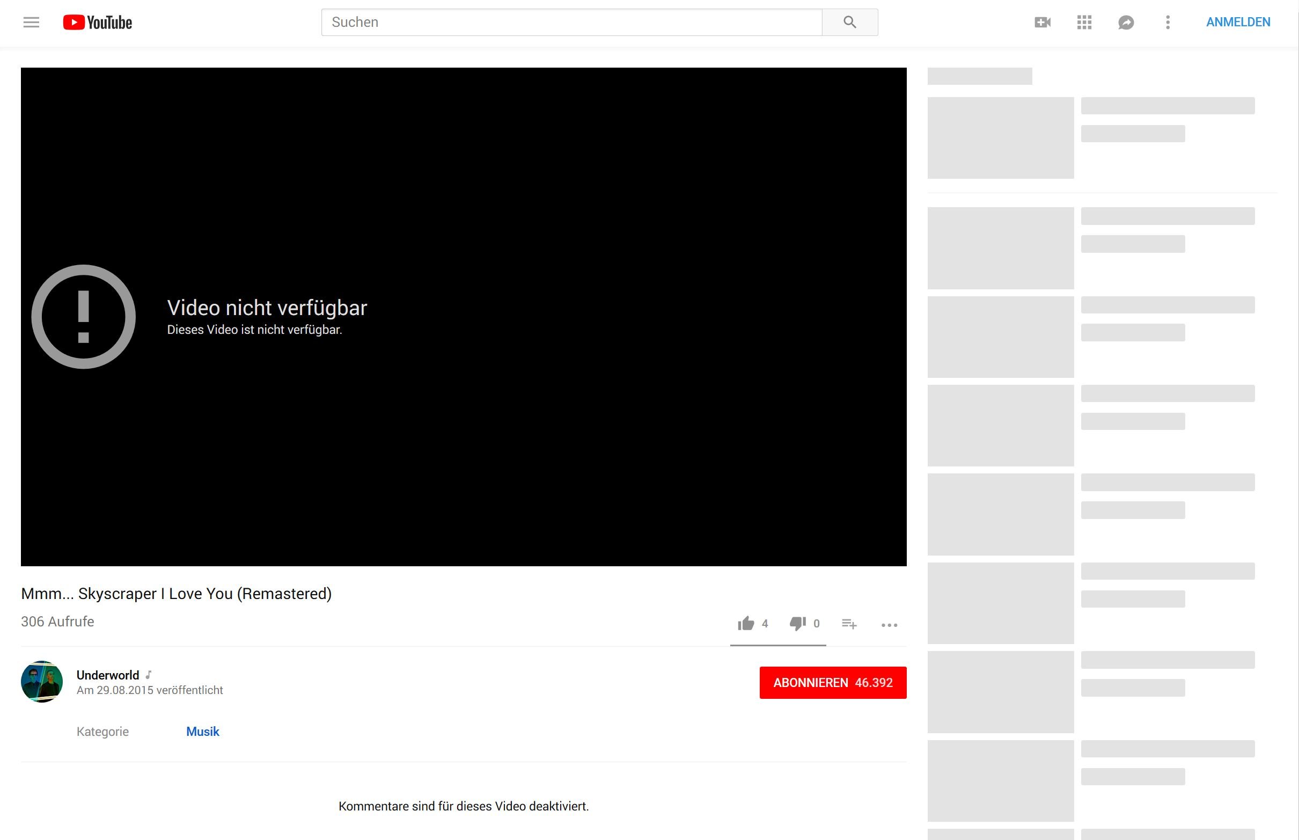Screen dimensions: 1299x840
Task: Focus the Suchen search field
Action: pyautogui.click(x=571, y=23)
